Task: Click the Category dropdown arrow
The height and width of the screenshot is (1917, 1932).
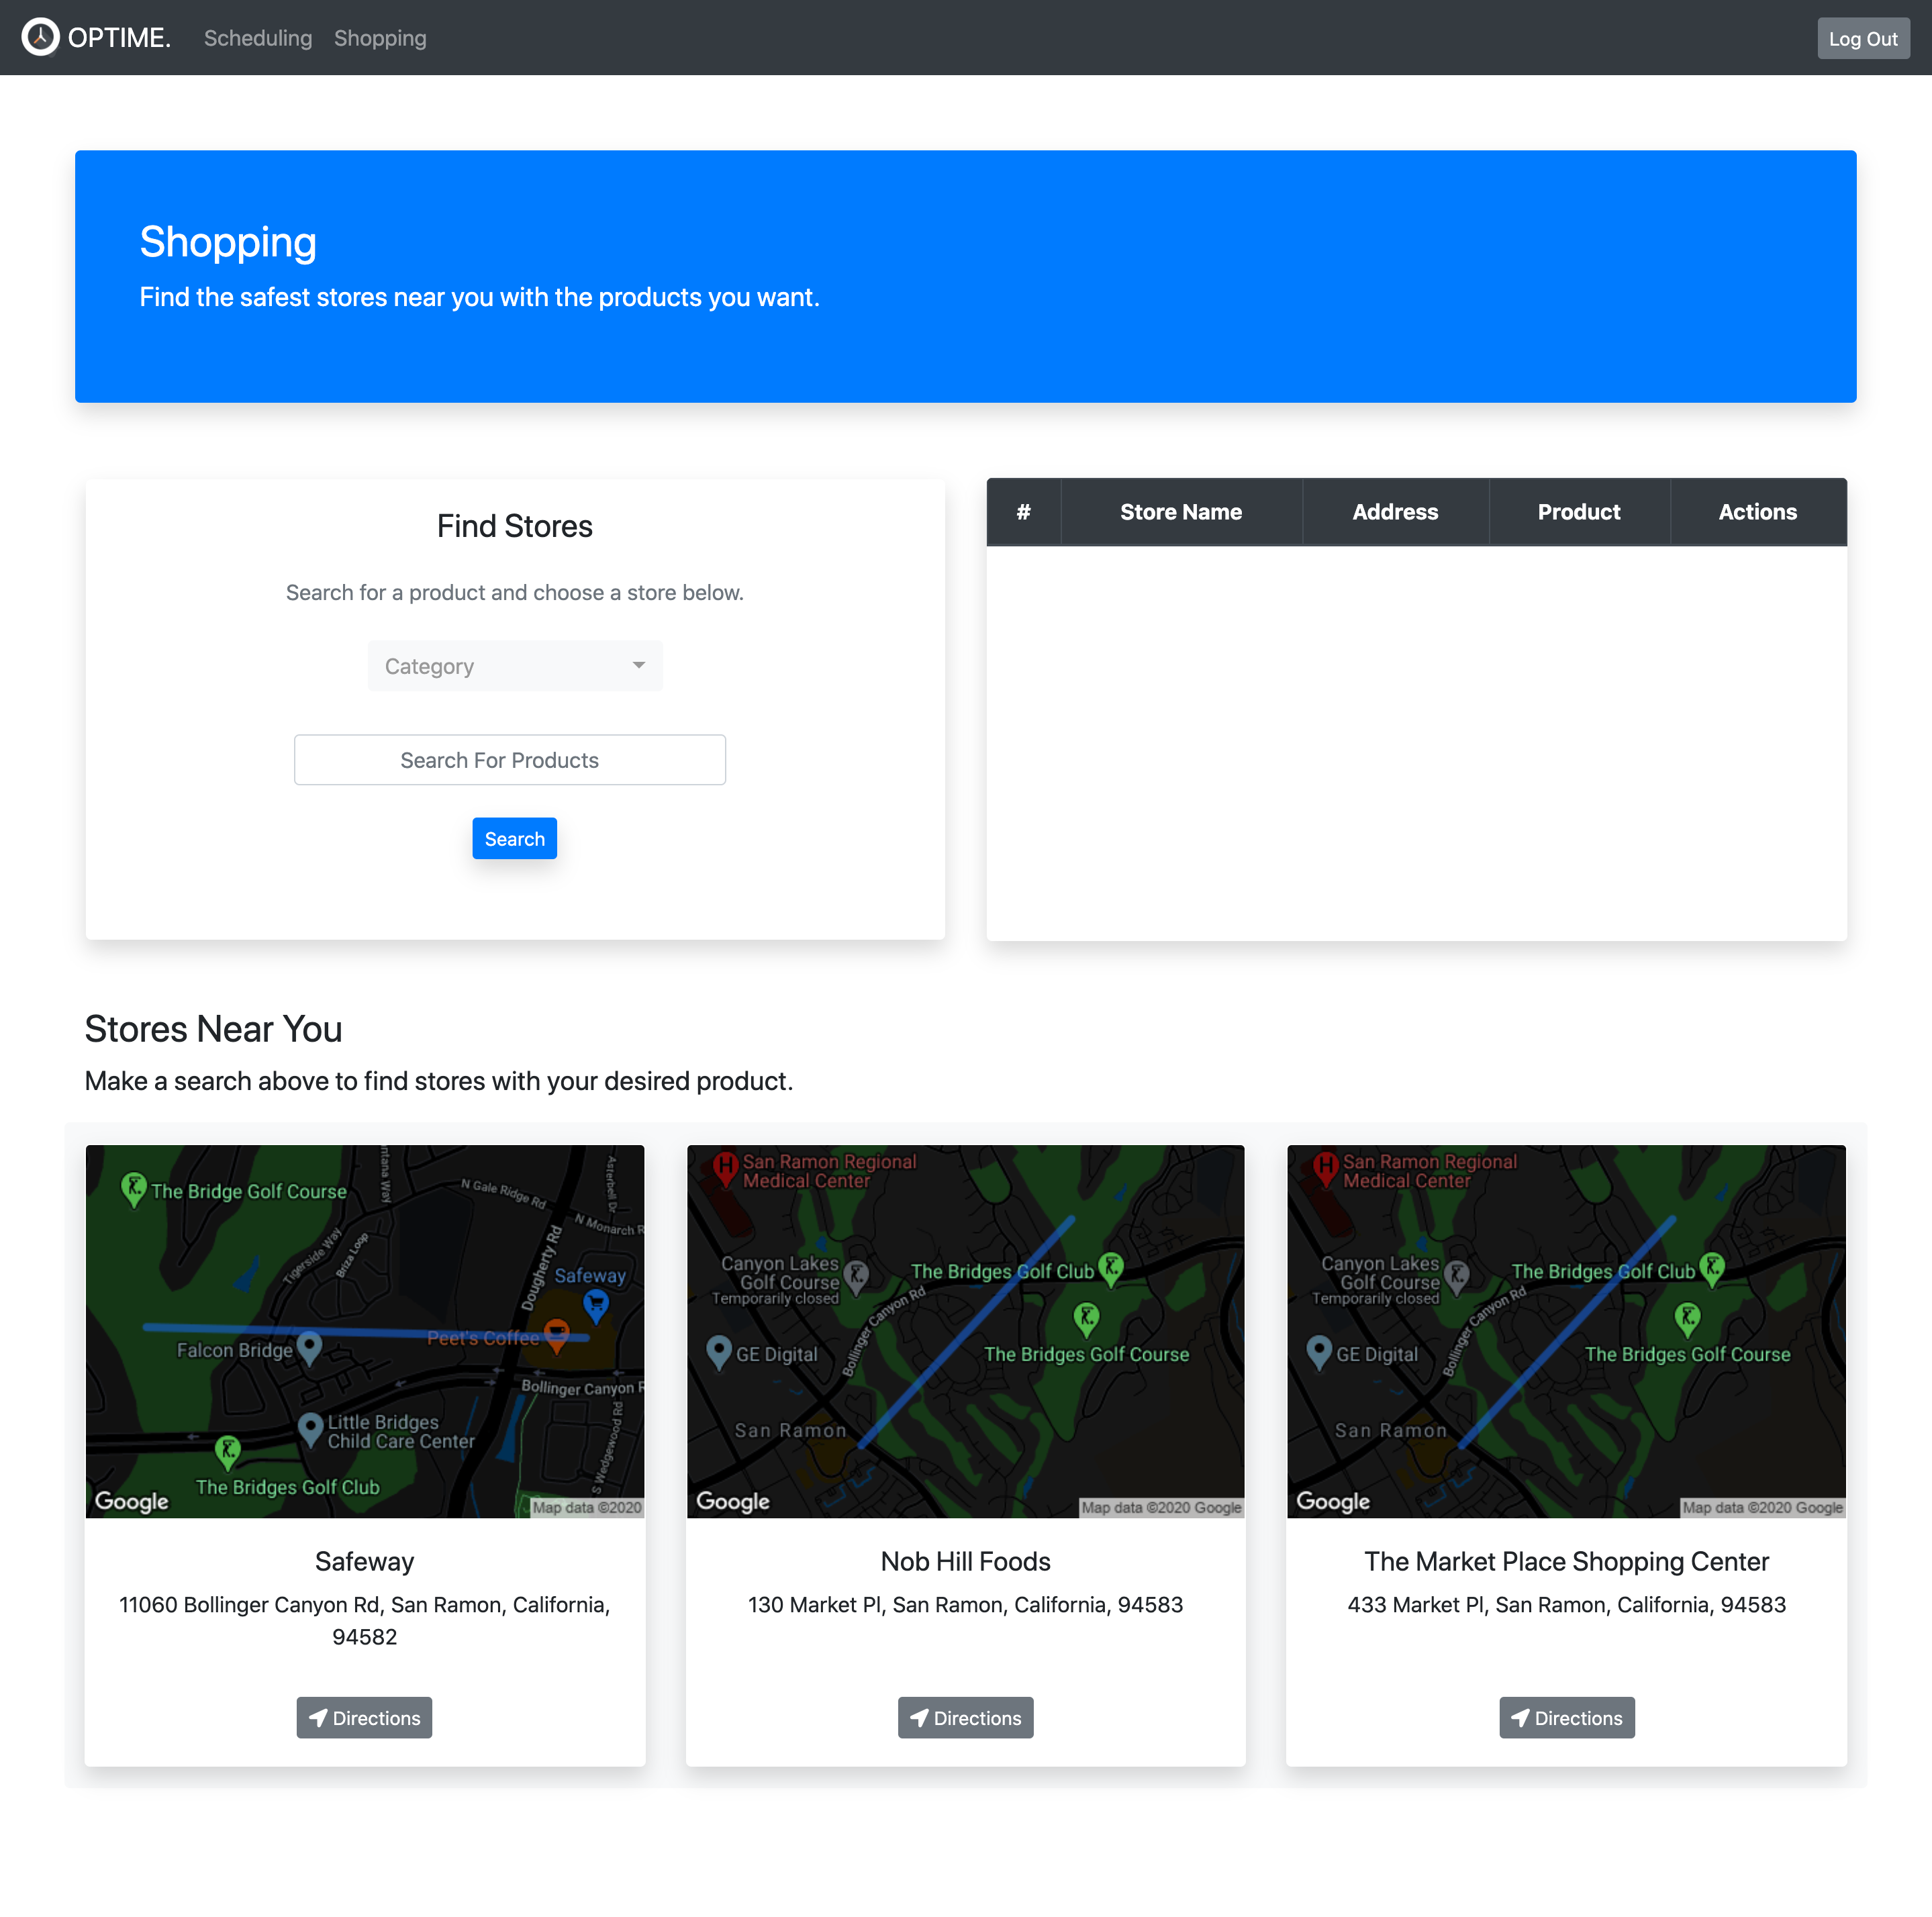Action: pyautogui.click(x=638, y=665)
